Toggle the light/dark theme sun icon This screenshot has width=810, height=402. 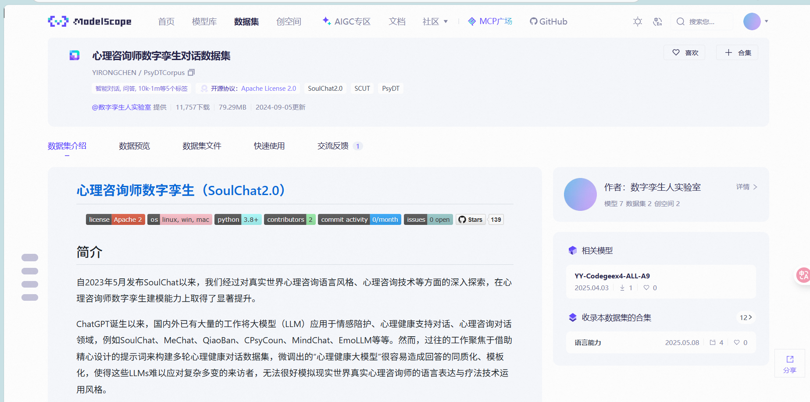[x=638, y=21]
